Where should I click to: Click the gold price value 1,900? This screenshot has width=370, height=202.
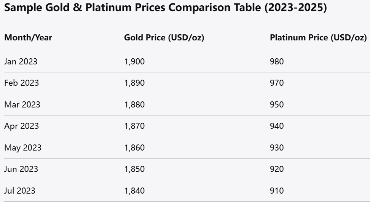coord(134,61)
